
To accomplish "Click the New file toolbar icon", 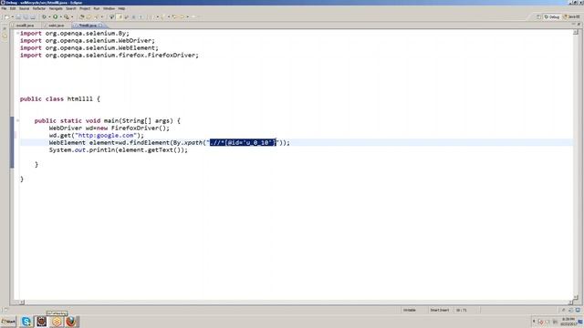I will pyautogui.click(x=6, y=16).
